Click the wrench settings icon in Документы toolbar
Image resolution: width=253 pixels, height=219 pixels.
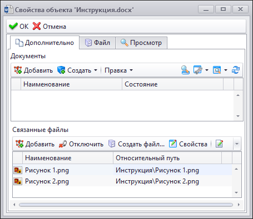[197, 70]
